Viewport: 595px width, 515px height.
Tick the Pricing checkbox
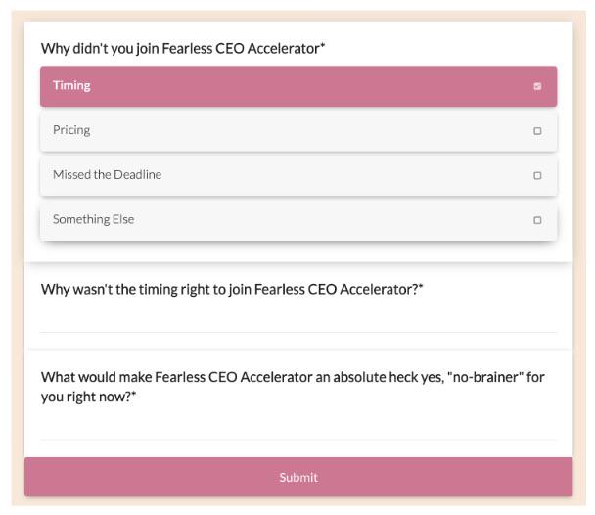[x=537, y=131]
